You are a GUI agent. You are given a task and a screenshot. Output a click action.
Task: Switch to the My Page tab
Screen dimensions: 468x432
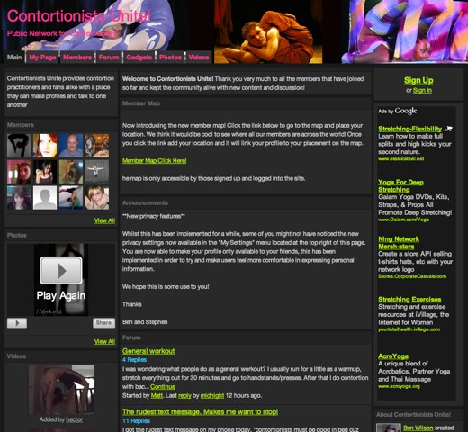click(42, 58)
